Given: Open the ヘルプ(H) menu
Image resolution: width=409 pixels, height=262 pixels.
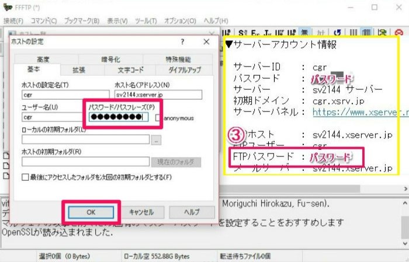Looking at the screenshot, I should 216,20.
